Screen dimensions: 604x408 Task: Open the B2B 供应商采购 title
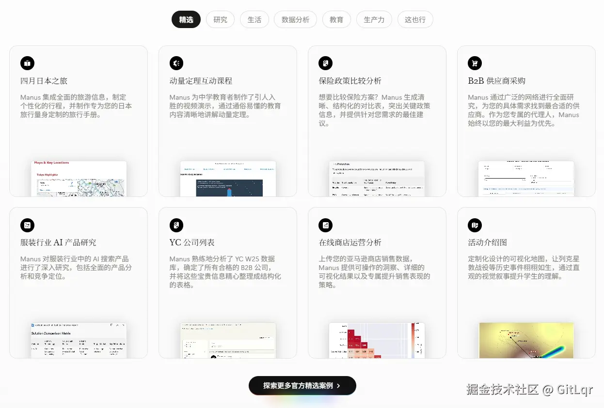497,81
